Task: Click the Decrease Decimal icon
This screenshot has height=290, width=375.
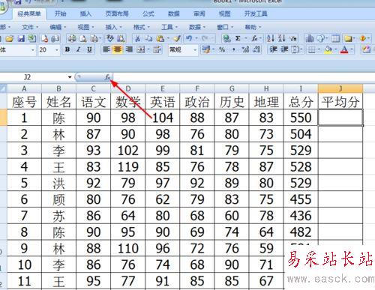Action: tap(256, 49)
